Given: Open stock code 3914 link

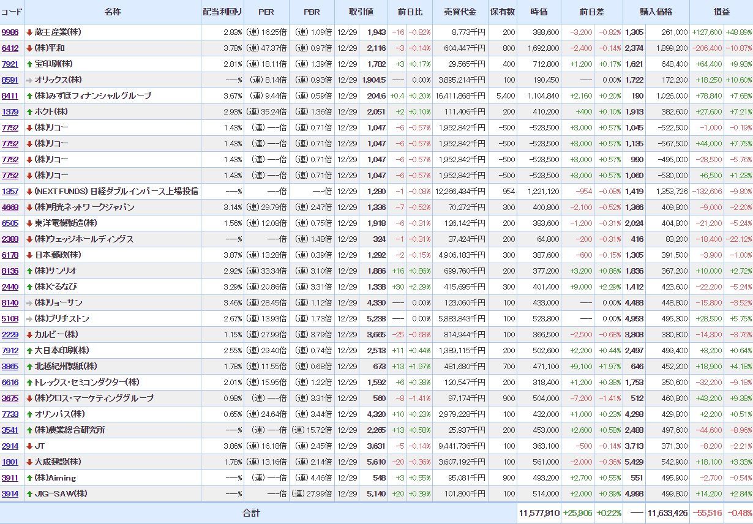Looking at the screenshot, I should (x=10, y=494).
